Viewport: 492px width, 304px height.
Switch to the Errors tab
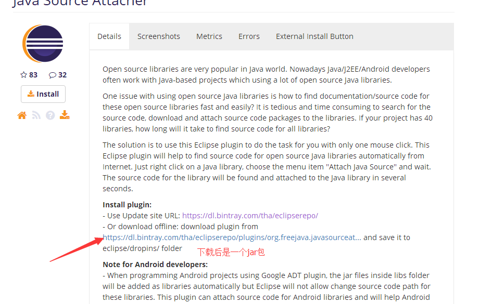pyautogui.click(x=249, y=36)
